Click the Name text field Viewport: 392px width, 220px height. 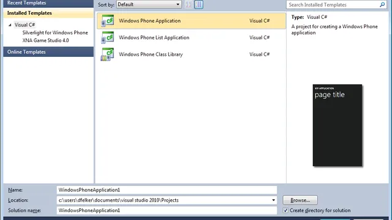(167, 190)
